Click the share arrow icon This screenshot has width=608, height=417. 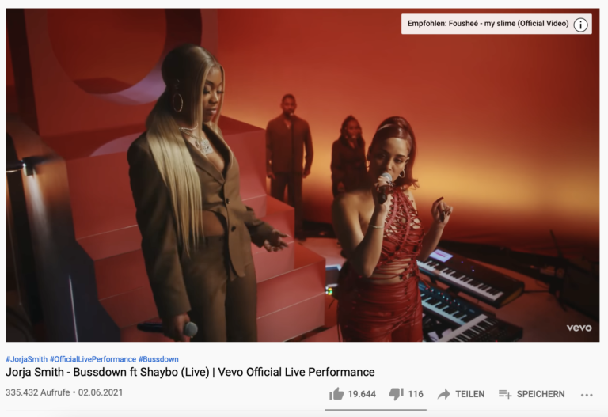(x=443, y=394)
